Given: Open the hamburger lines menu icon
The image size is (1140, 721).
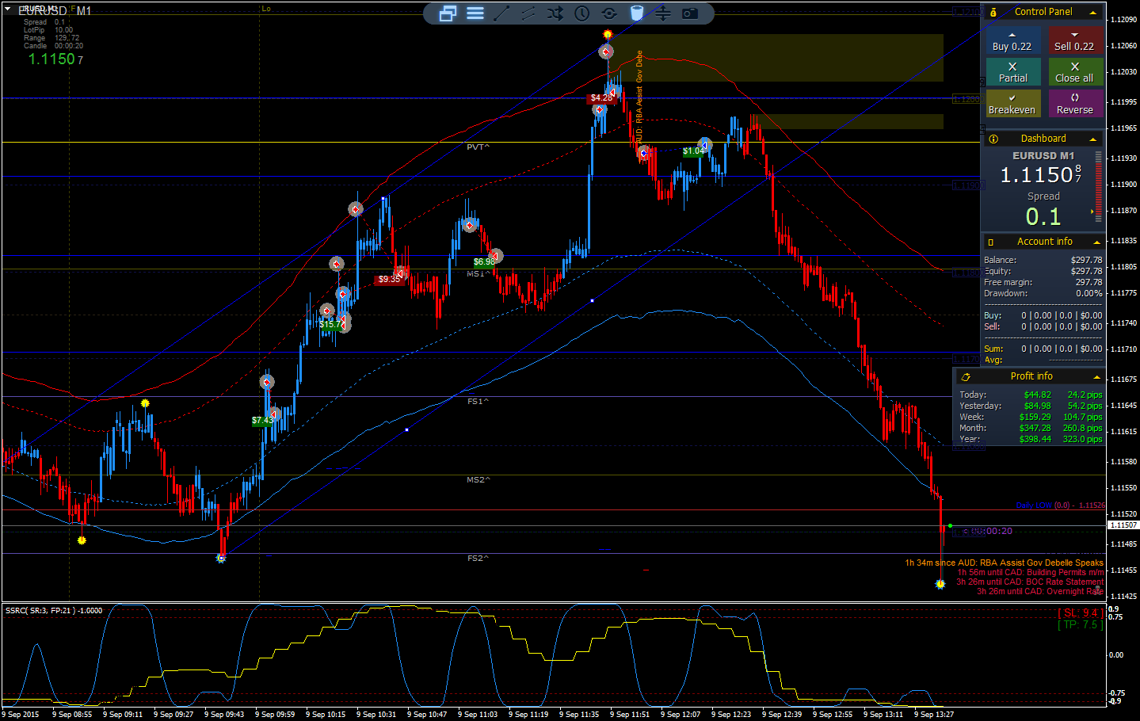Looking at the screenshot, I should [475, 13].
